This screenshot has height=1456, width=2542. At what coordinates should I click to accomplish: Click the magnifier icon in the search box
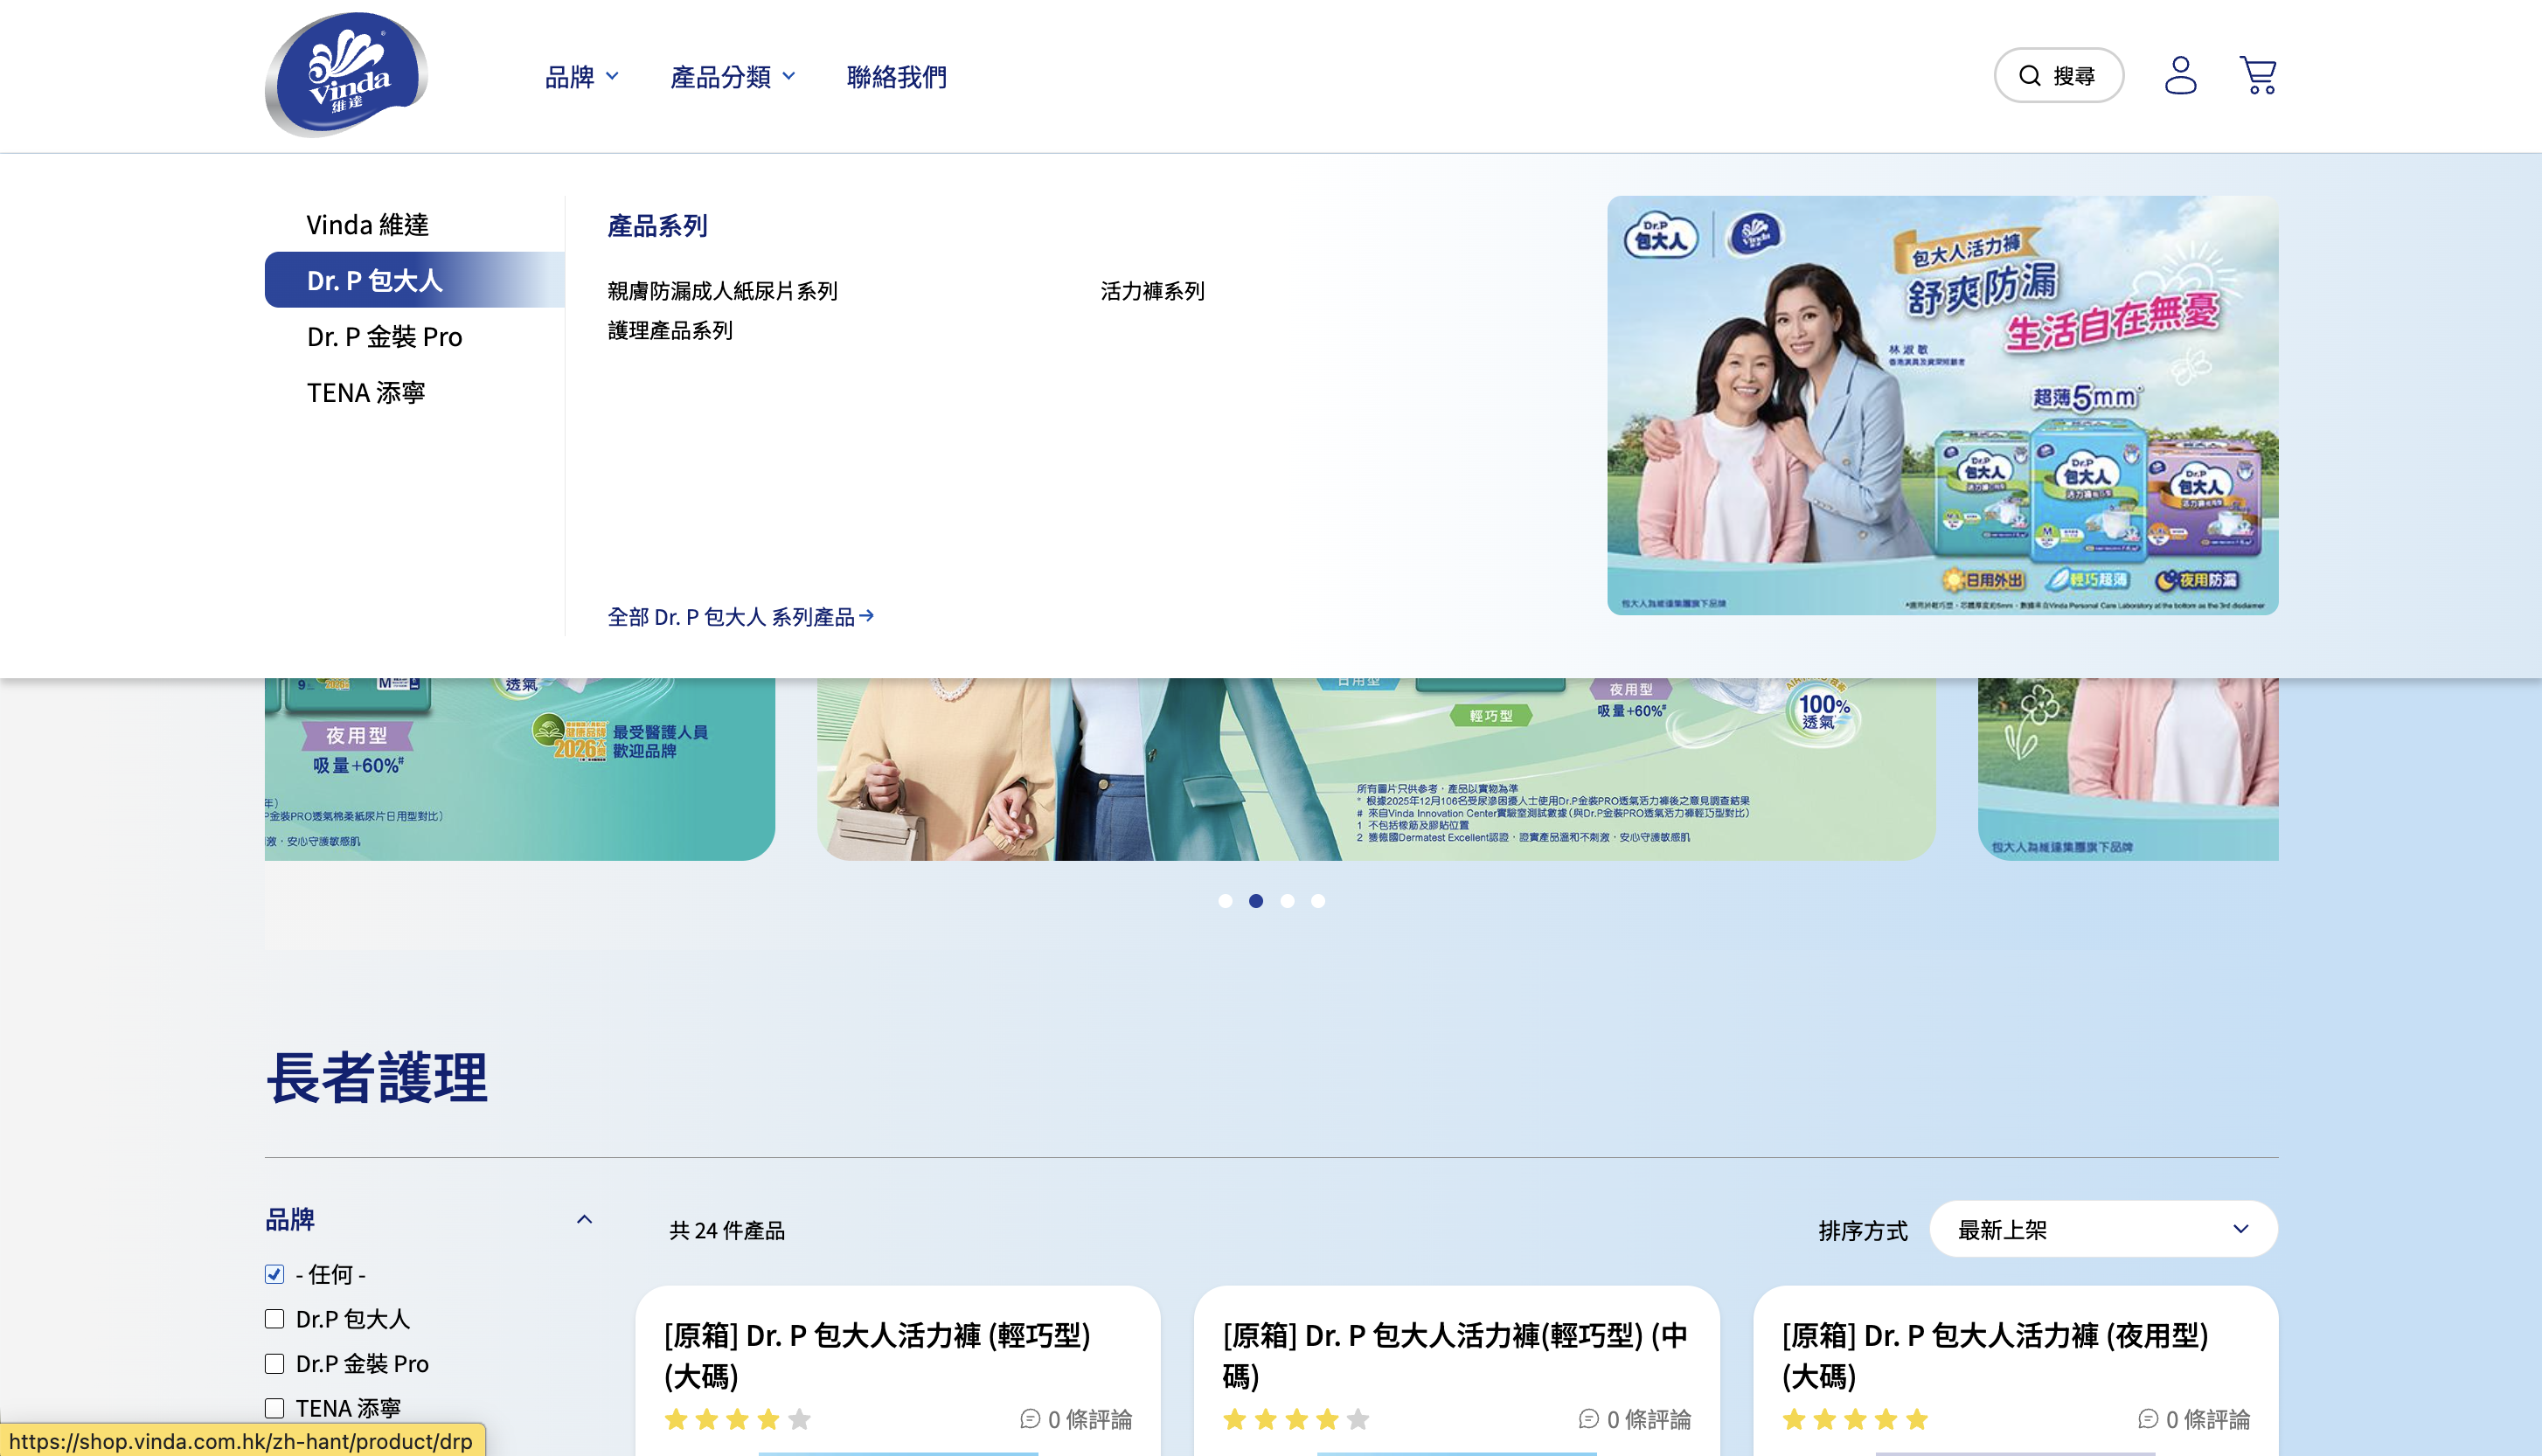[x=2029, y=76]
